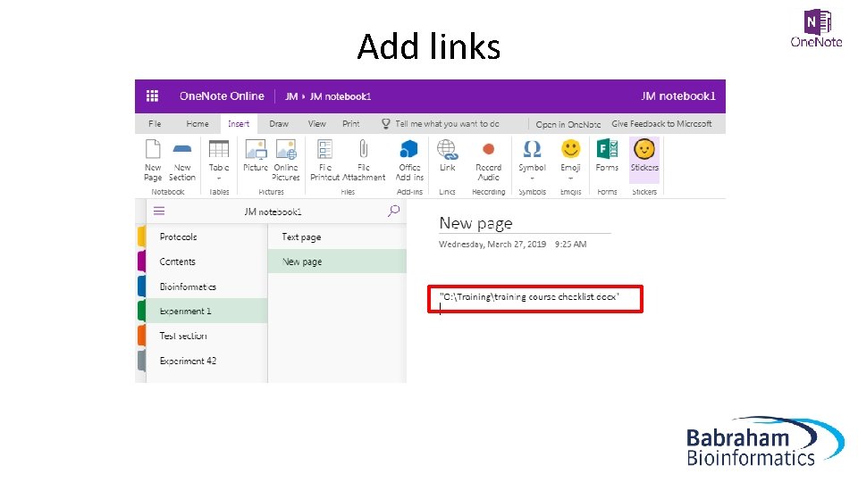858x482 pixels.
Task: Click the training course checklist.docx path text
Action: coord(529,296)
